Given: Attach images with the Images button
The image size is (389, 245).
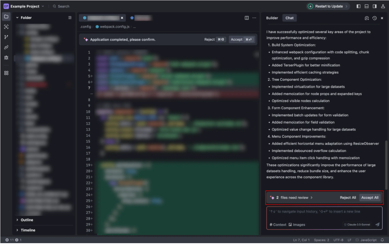Looking at the screenshot, I should coord(297,225).
